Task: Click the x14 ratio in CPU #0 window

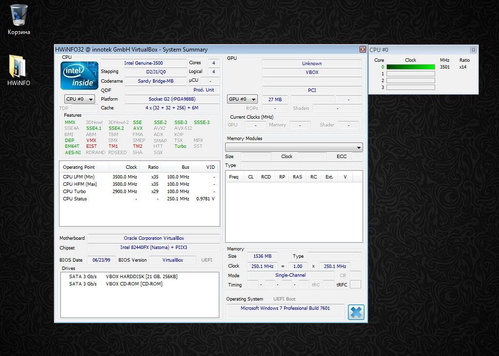Action: pos(463,67)
